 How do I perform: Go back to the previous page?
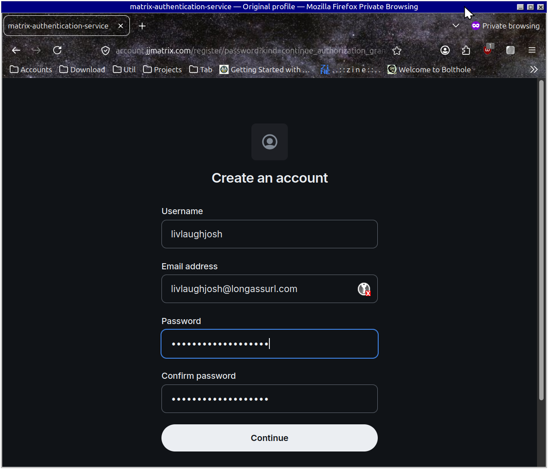[x=16, y=50]
